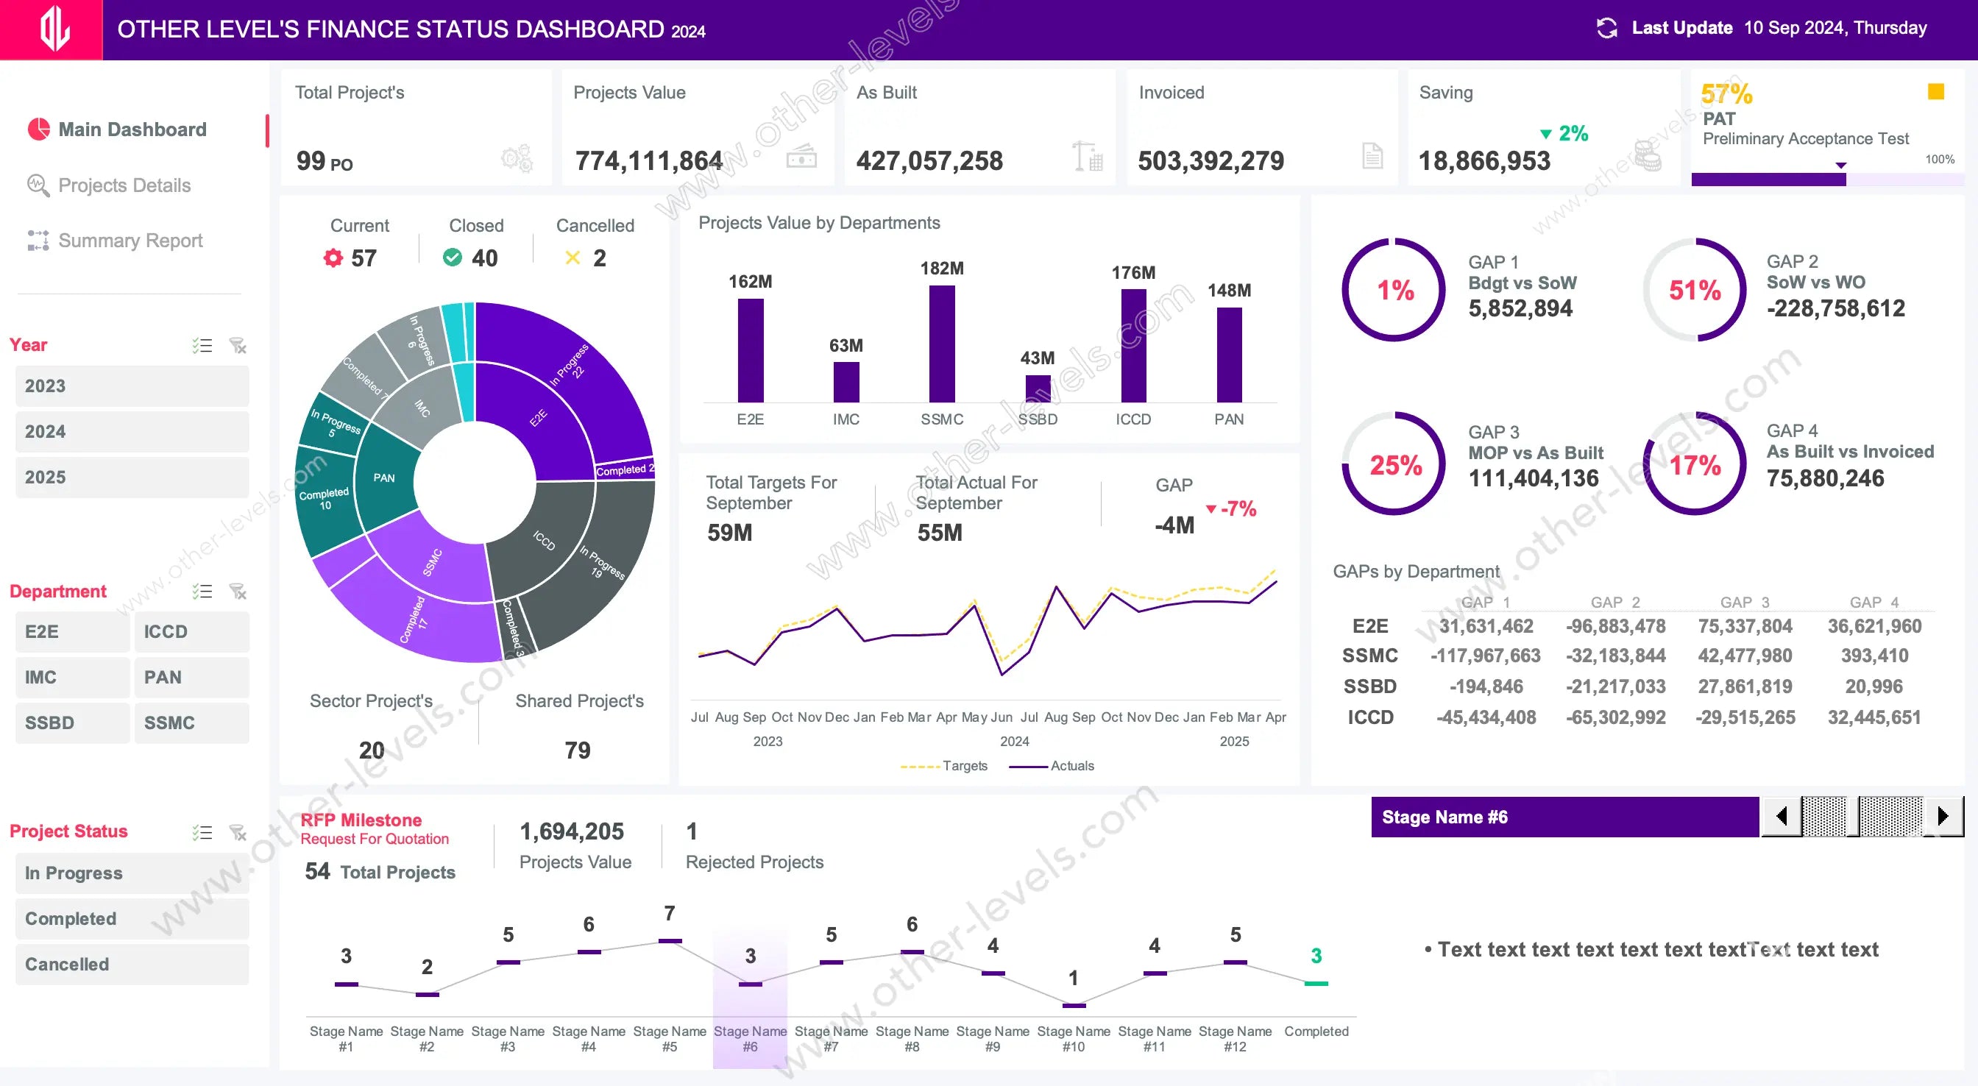
Task: Clear the Year slicer filter icon
Action: pyautogui.click(x=238, y=346)
